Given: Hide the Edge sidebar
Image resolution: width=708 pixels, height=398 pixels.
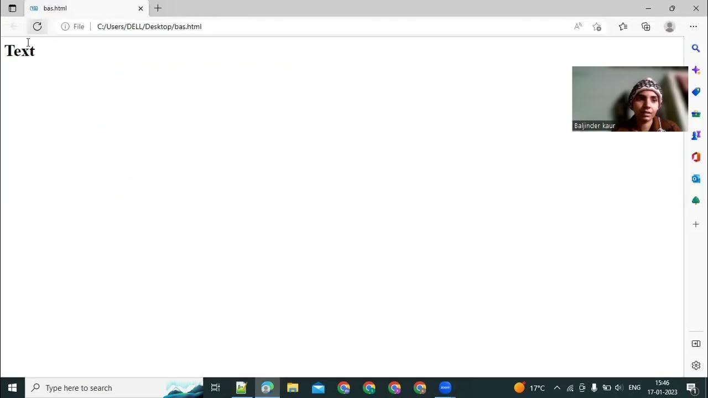Looking at the screenshot, I should (x=696, y=344).
